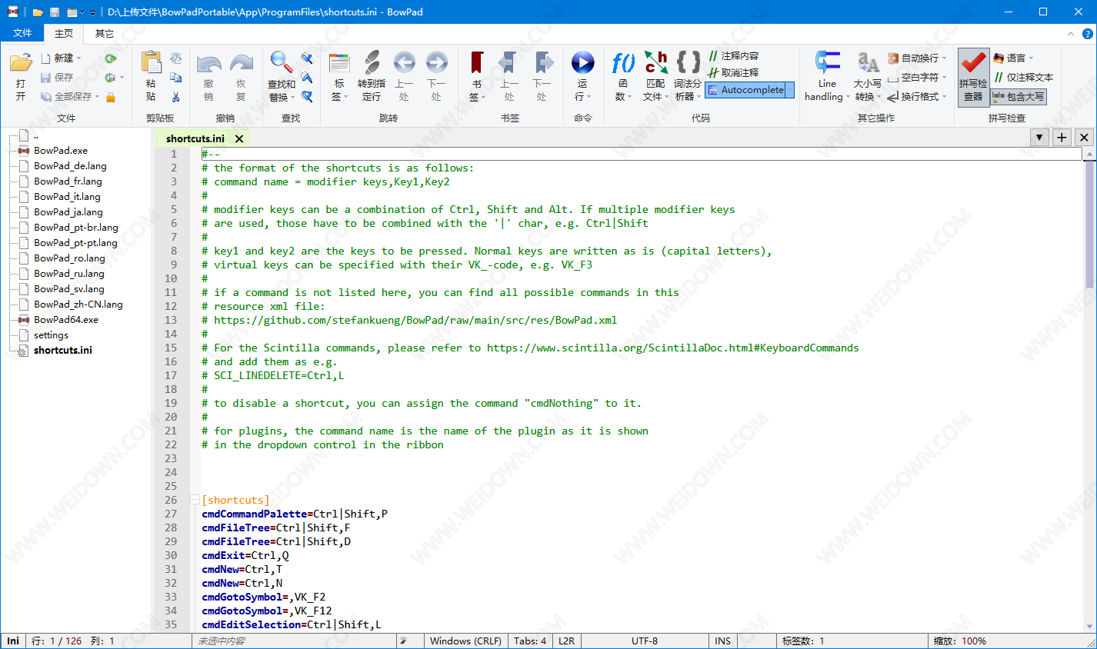The width and height of the screenshot is (1097, 649).
Task: Click the 粘贴 (Paste) clipboard icon
Action: (x=151, y=62)
